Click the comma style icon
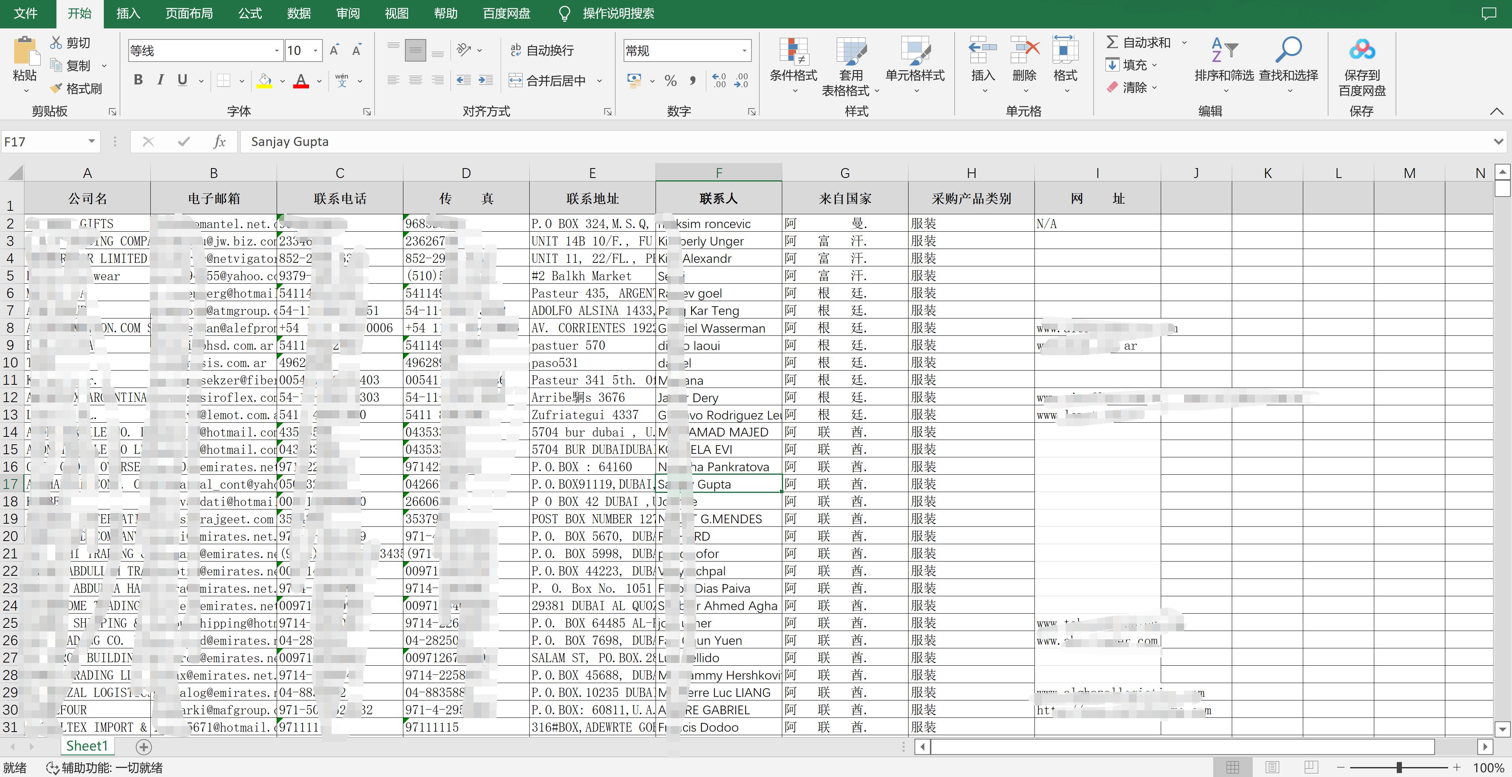1512x777 pixels. 693,81
